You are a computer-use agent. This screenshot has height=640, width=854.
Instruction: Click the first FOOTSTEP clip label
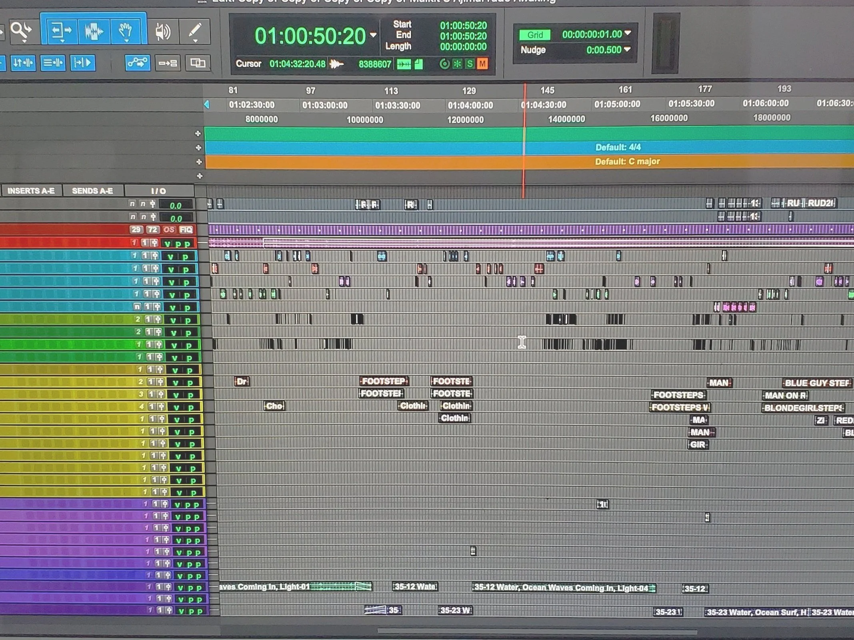tap(384, 381)
